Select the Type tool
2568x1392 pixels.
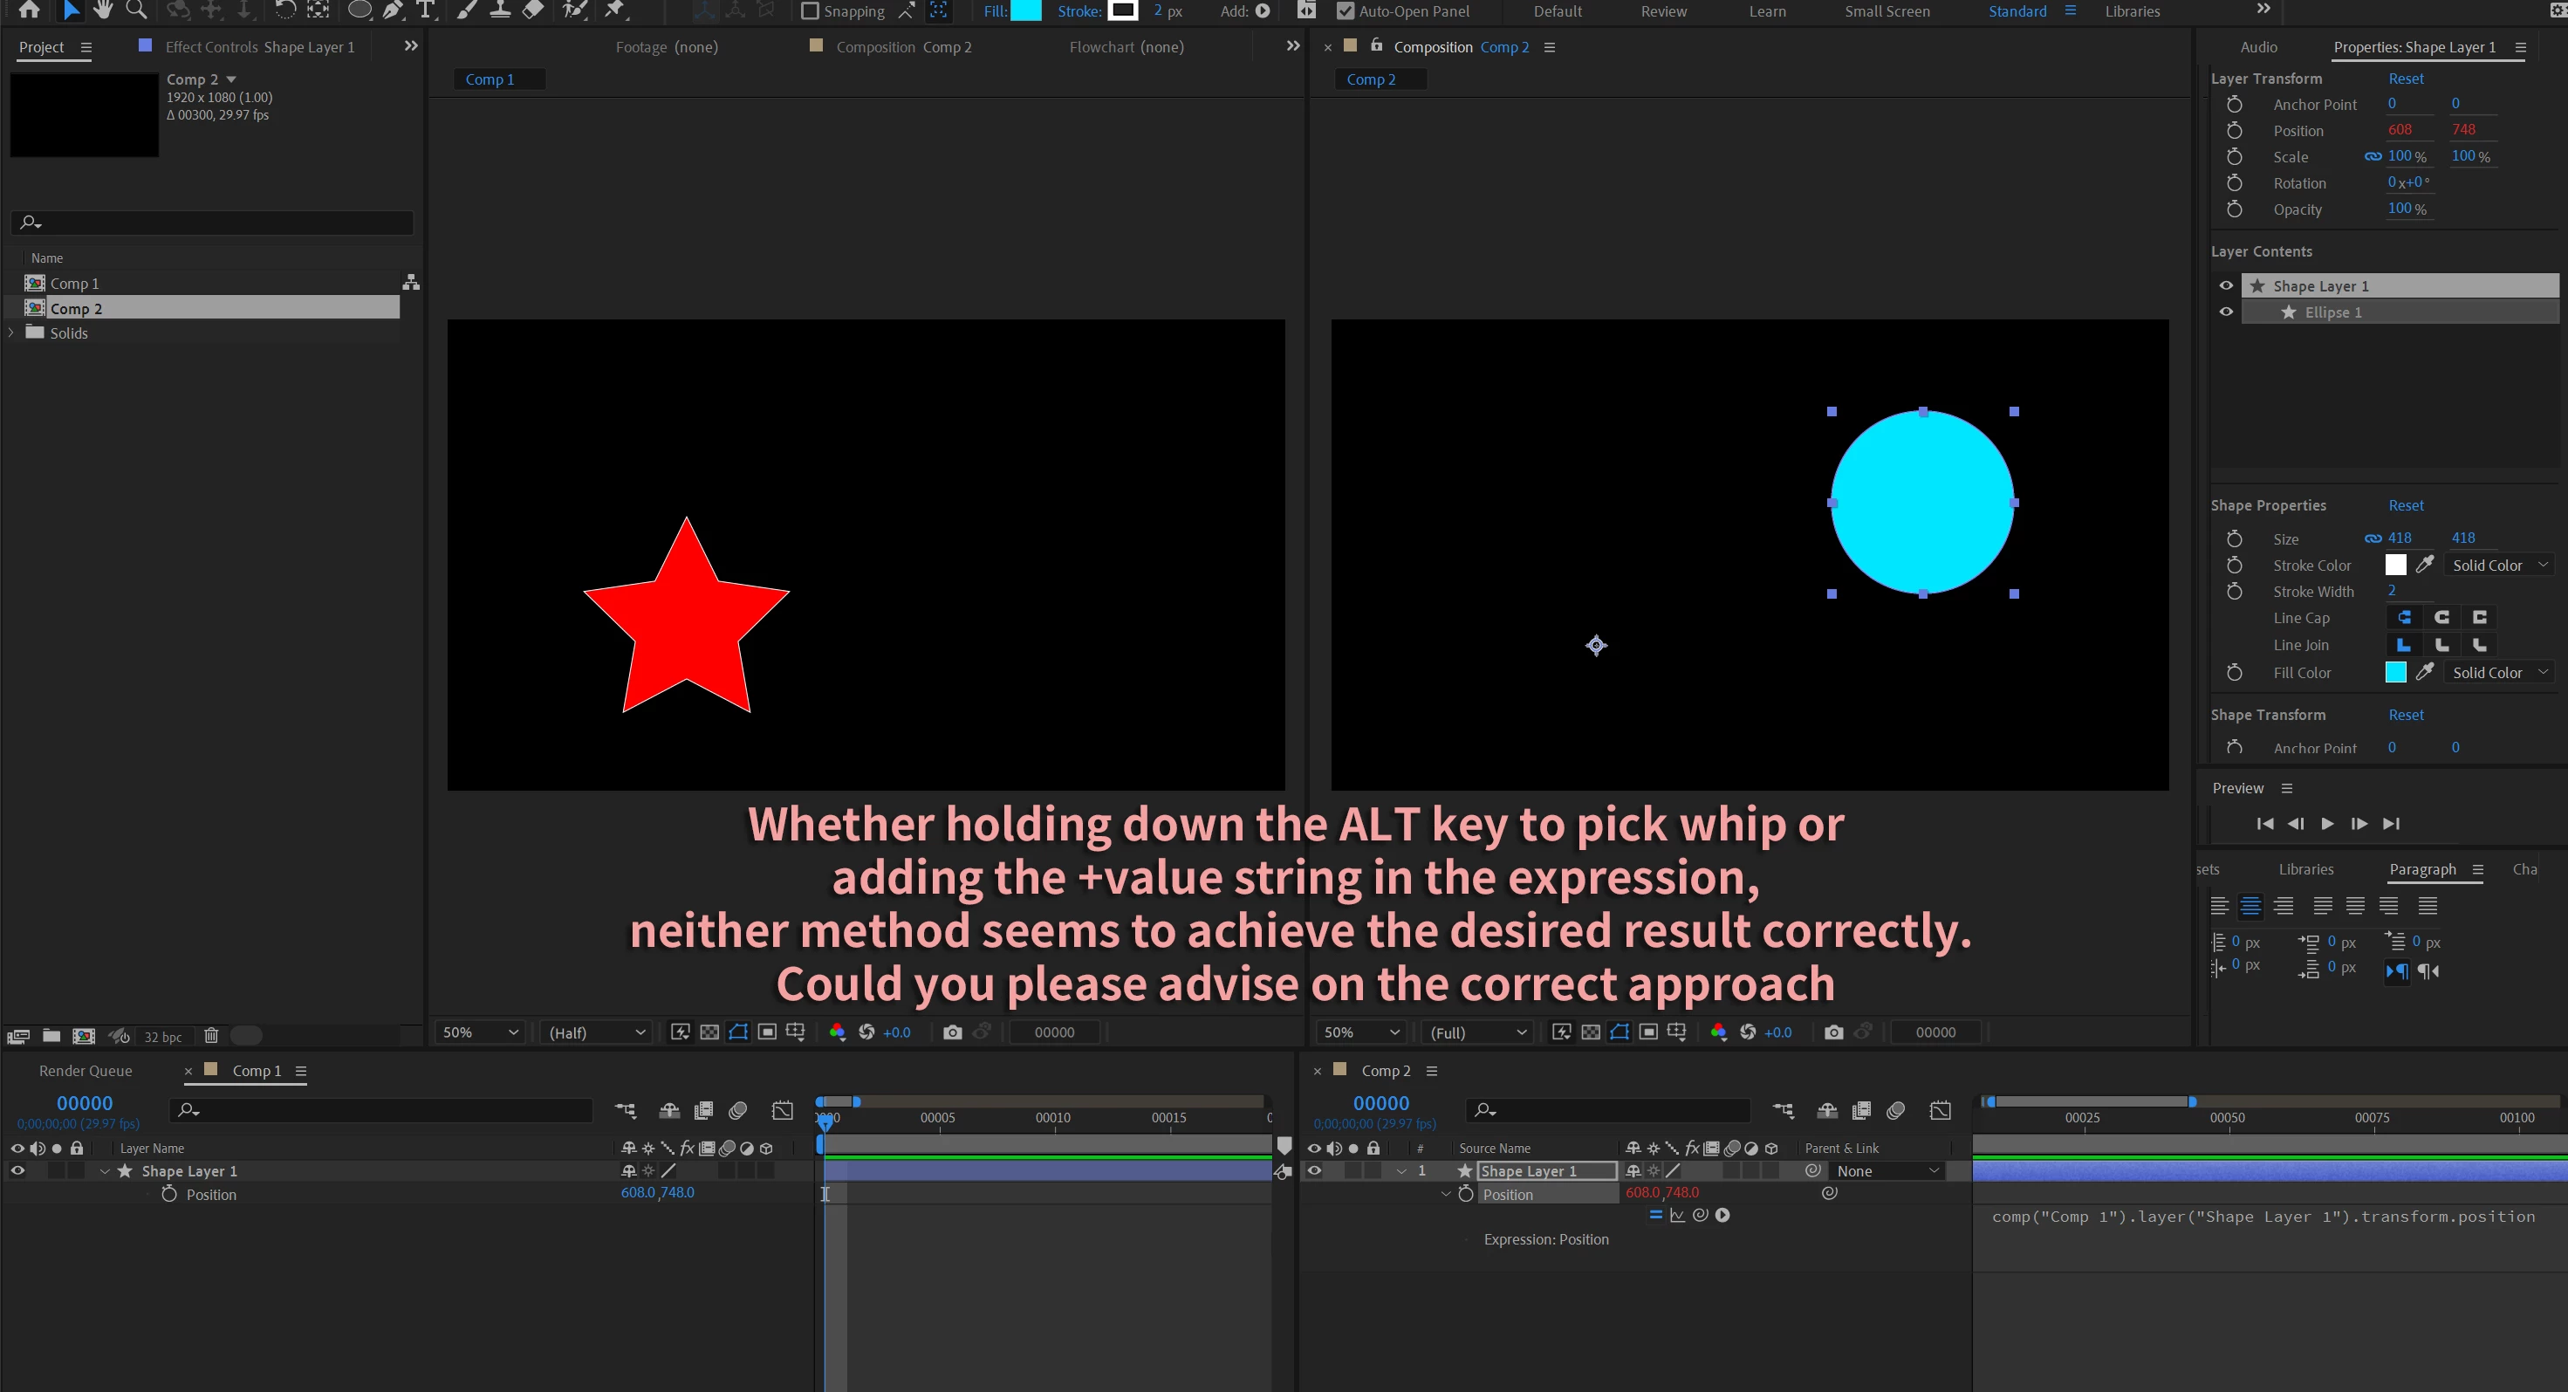[426, 11]
